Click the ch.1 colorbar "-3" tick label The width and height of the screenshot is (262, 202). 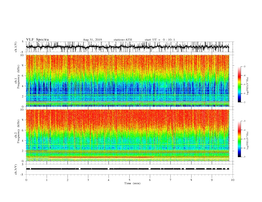click(x=244, y=66)
